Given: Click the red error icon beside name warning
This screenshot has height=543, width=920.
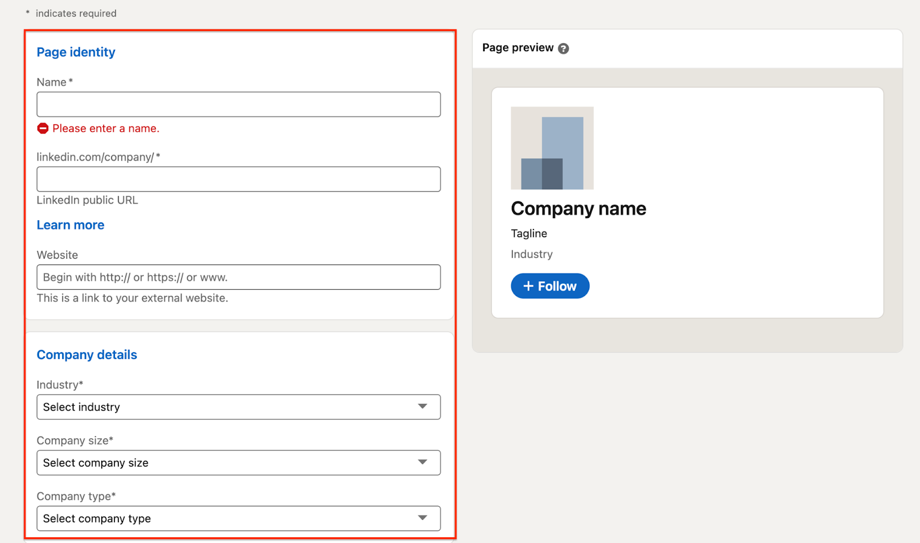Looking at the screenshot, I should tap(43, 128).
